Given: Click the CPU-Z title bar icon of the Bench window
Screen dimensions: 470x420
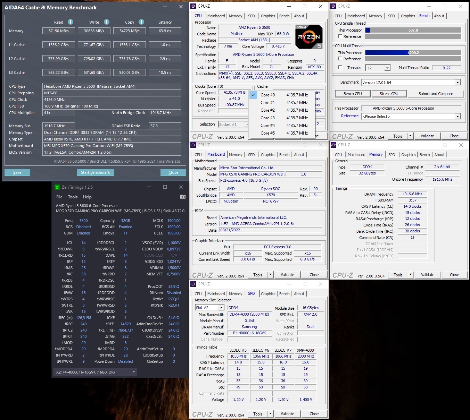Looking at the screenshot, I should coord(333,6).
